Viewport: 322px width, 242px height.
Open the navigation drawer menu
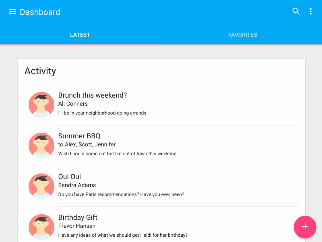[12, 11]
